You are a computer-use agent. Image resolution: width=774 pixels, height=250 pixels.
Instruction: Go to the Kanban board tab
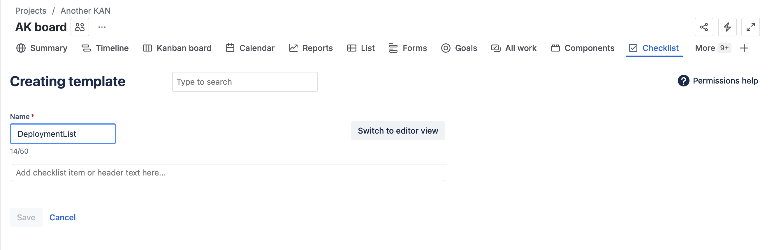[x=177, y=48]
